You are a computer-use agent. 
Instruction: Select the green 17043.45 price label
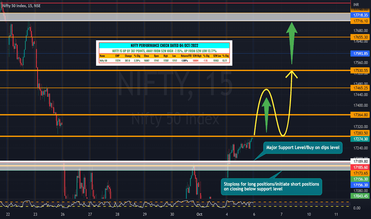pos(360,196)
